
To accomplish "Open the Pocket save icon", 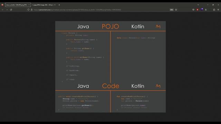I will (x=193, y=10).
